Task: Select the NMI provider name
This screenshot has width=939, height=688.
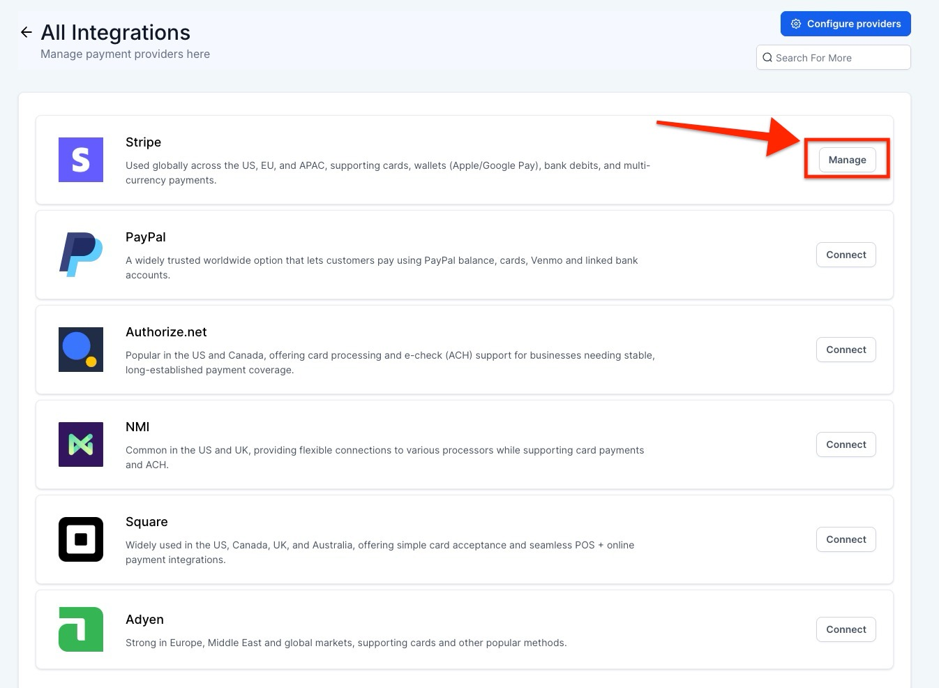Action: (137, 427)
